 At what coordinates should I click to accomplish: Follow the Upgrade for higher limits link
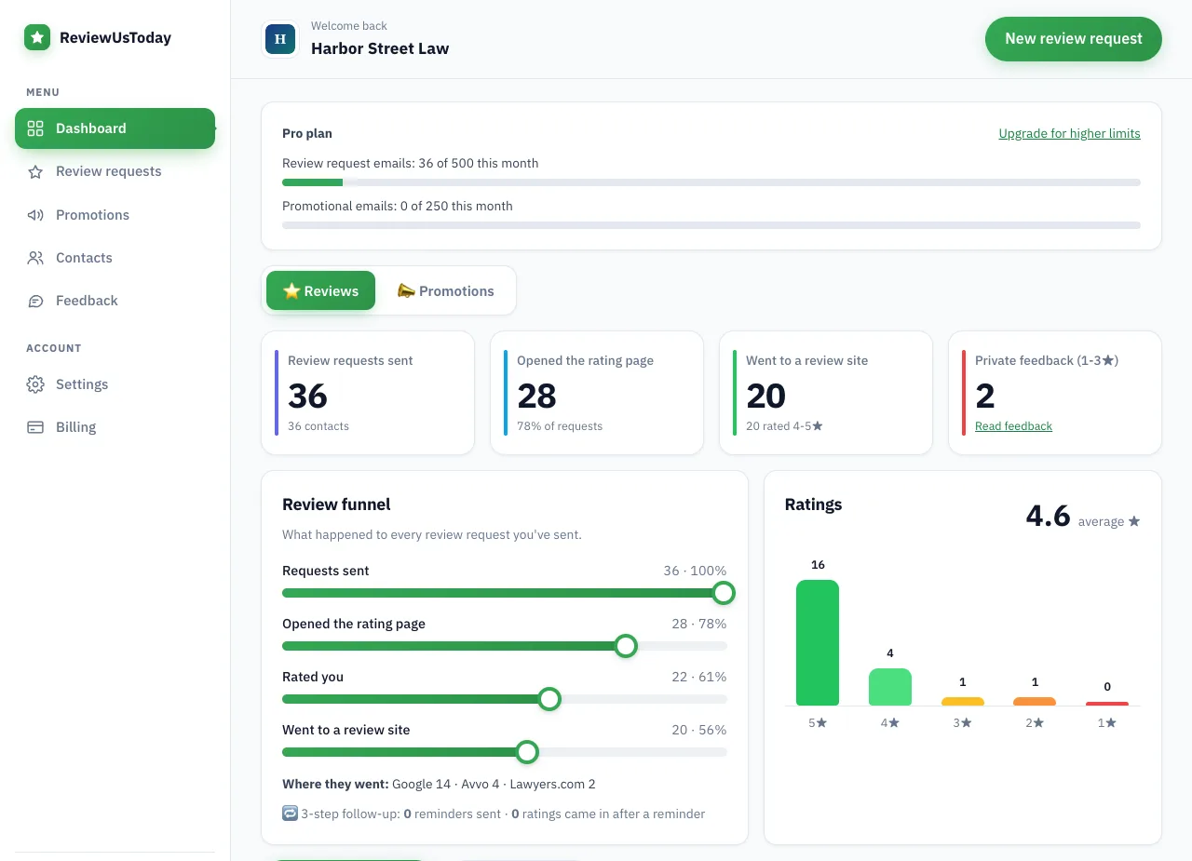pos(1069,133)
